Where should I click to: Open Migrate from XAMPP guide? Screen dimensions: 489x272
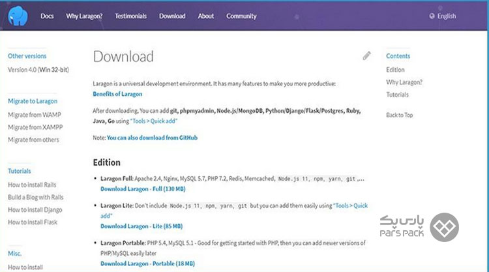point(35,127)
